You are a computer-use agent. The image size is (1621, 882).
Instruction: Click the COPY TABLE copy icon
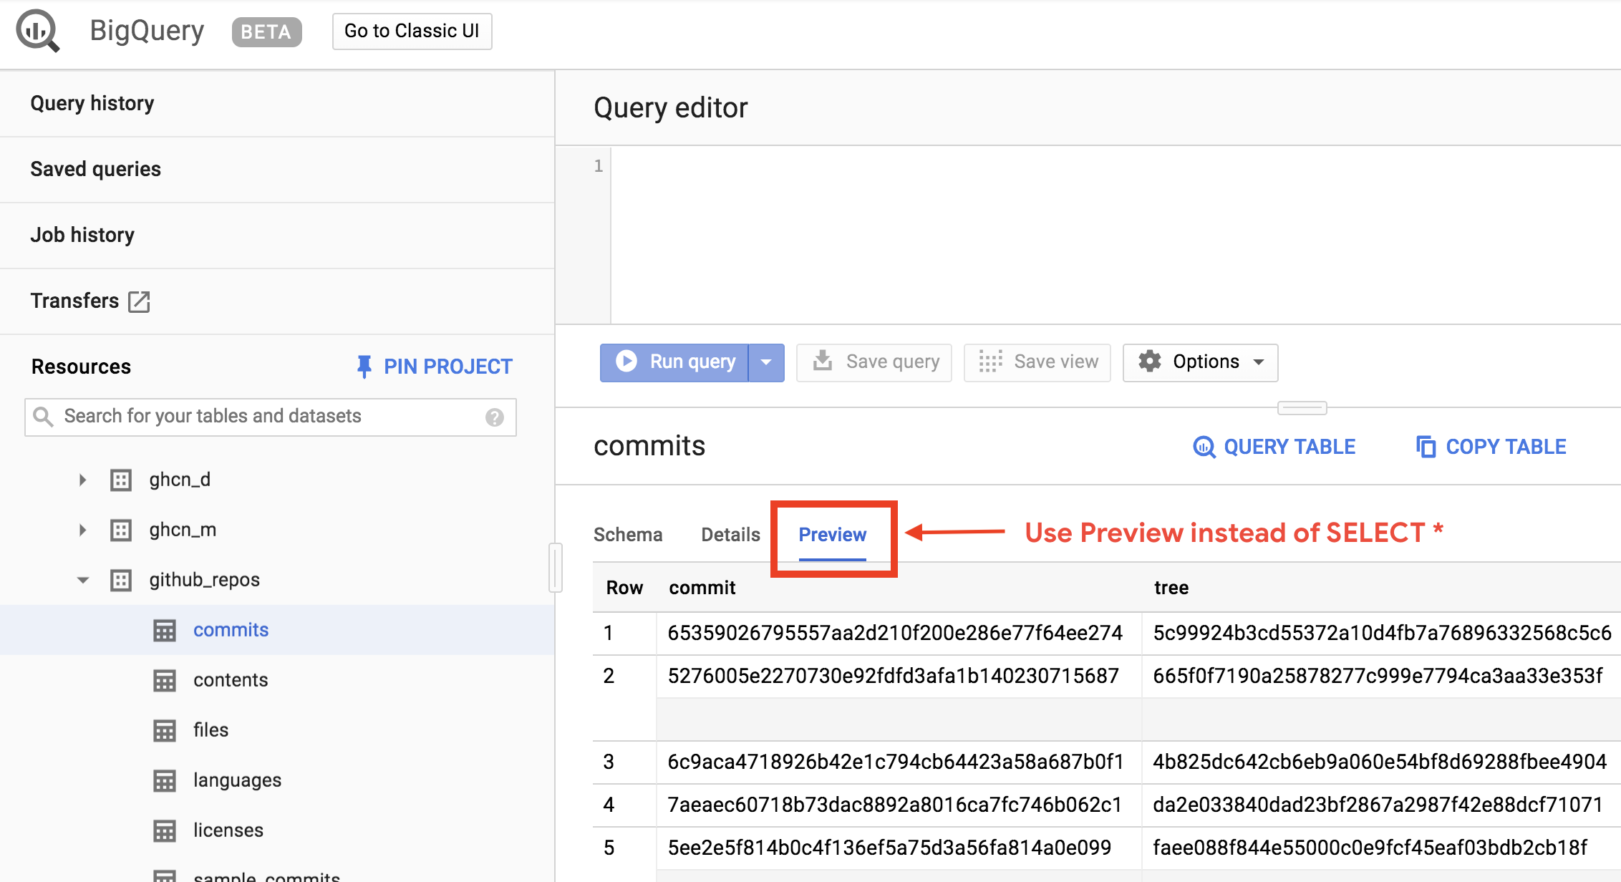[x=1426, y=447]
